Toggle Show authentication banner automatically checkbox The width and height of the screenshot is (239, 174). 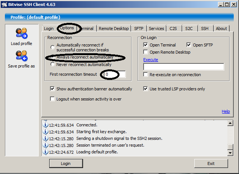pos(52,88)
